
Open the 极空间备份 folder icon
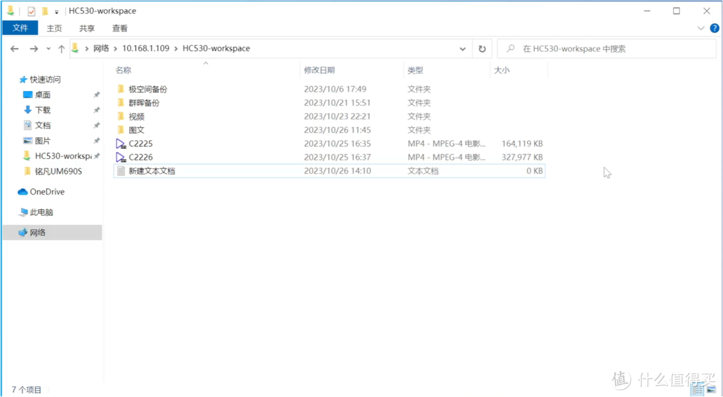pos(120,89)
